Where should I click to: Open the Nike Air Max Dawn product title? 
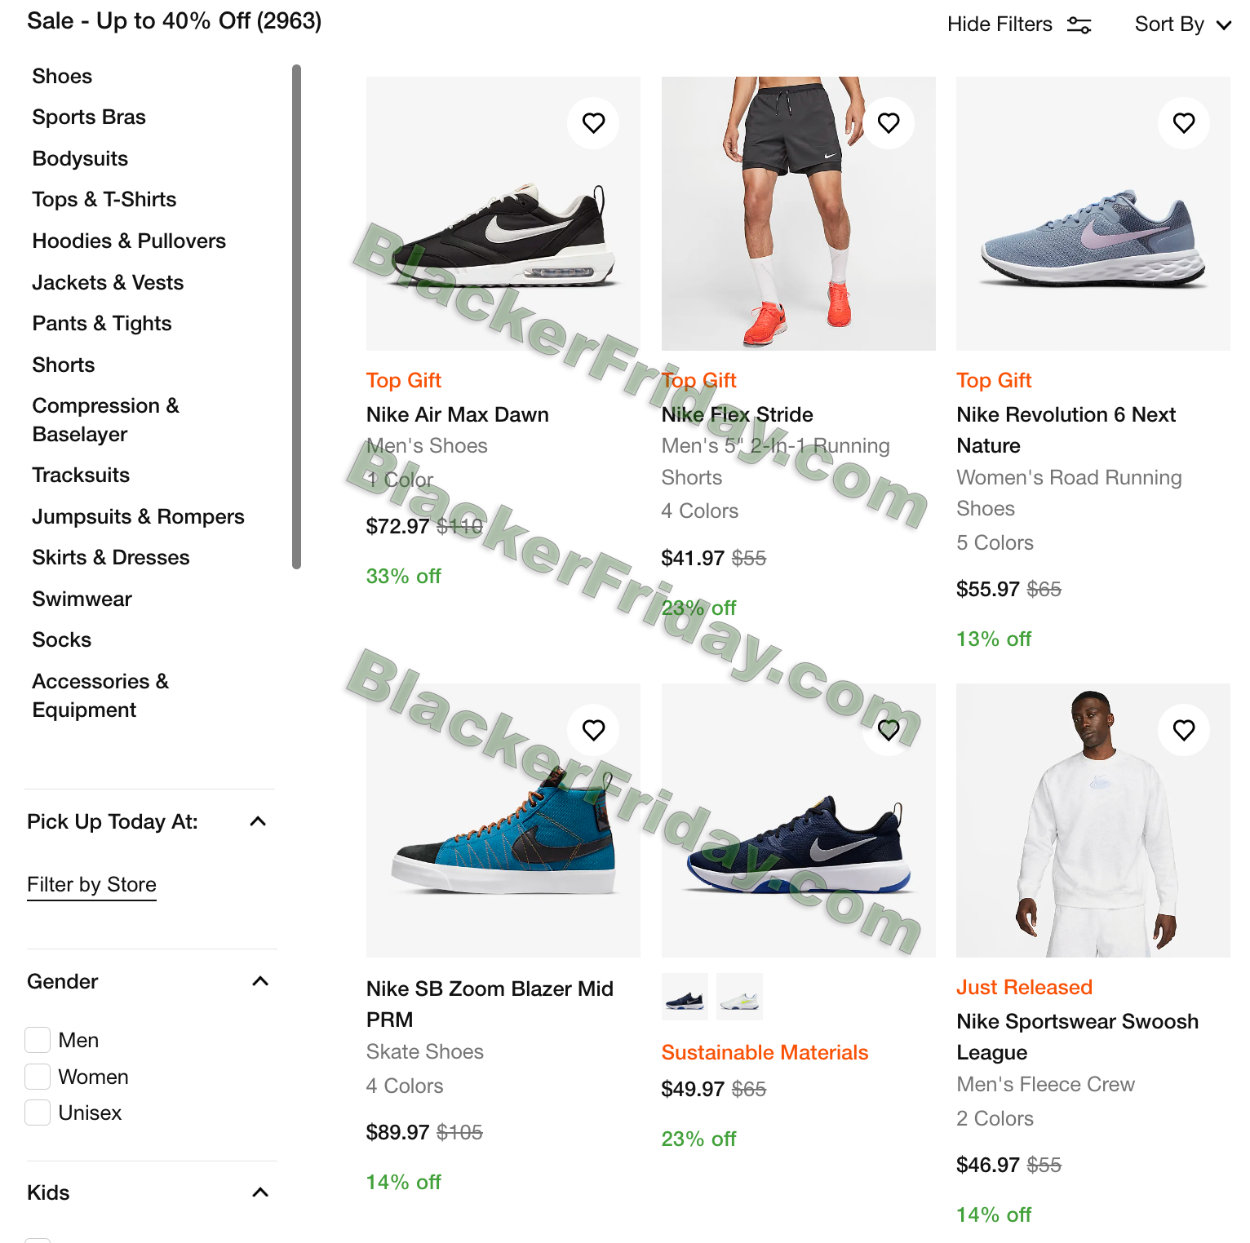[x=457, y=414]
